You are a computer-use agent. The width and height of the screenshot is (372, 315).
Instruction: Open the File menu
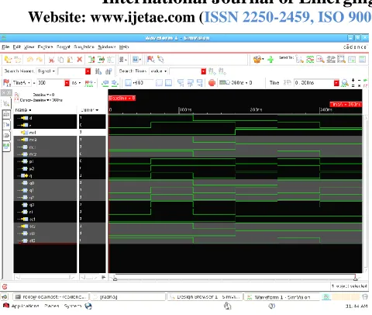point(5,47)
